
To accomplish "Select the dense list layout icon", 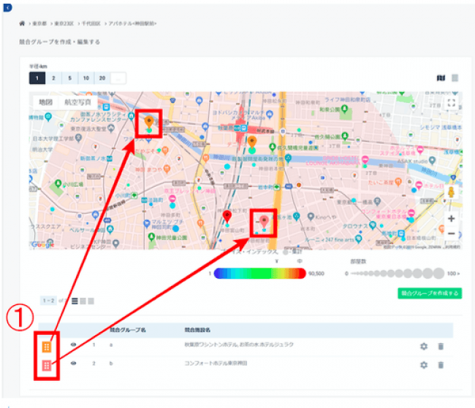I will [75, 301].
